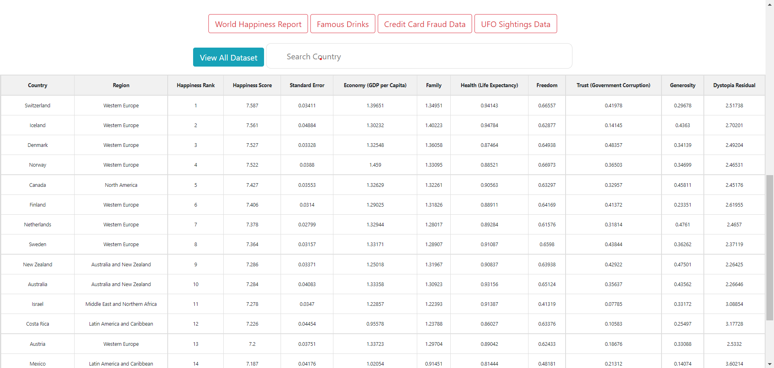Select Israel's dystopia residual 3.08854
Image resolution: width=774 pixels, height=368 pixels.
pyautogui.click(x=734, y=304)
